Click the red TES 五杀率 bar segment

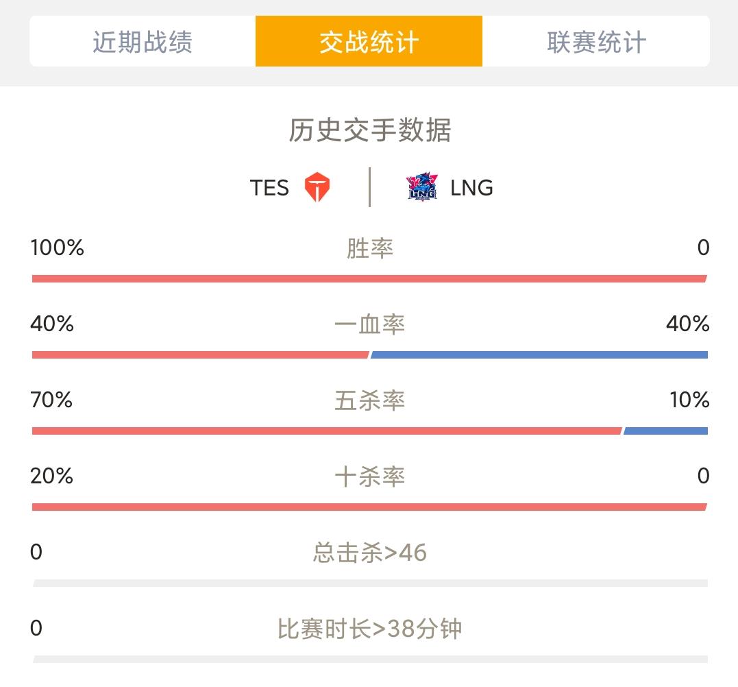(327, 431)
